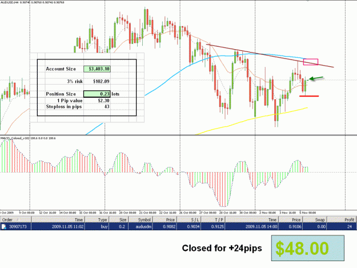Click the Size column header
The image size is (357, 268).
pos(118,220)
